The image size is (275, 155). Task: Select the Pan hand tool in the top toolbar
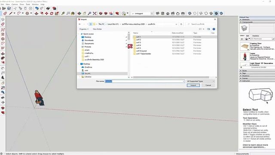point(84,13)
